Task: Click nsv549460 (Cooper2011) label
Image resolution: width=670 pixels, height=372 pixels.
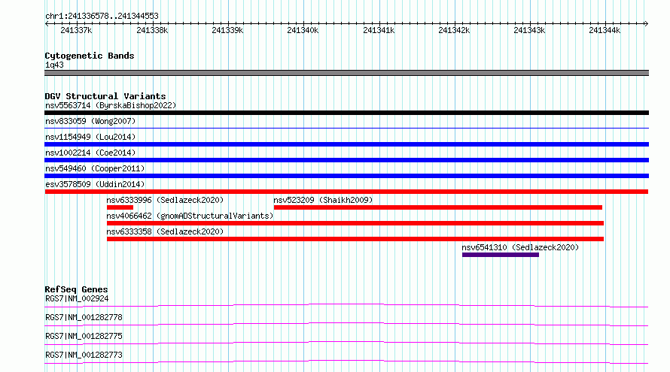Action: tap(95, 168)
